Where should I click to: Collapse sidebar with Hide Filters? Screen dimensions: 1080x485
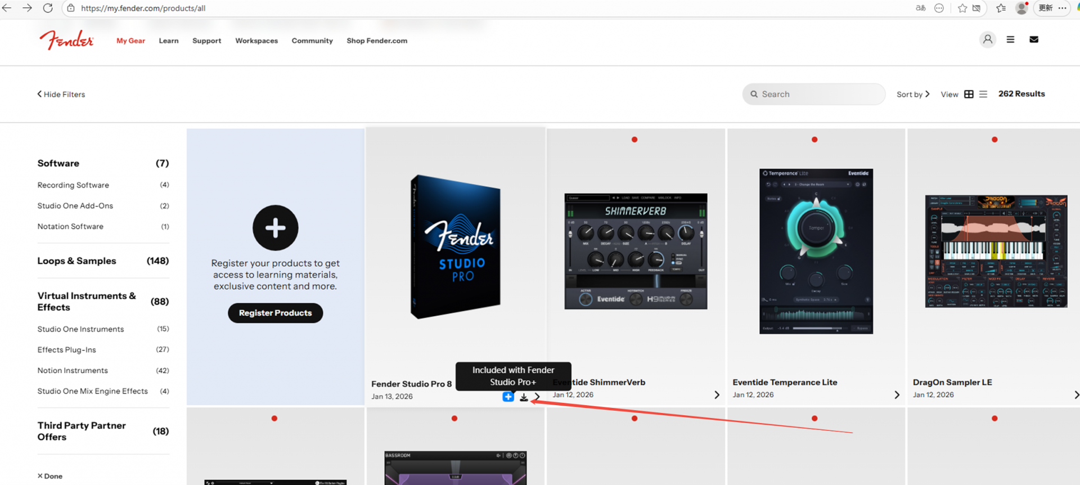click(x=61, y=95)
